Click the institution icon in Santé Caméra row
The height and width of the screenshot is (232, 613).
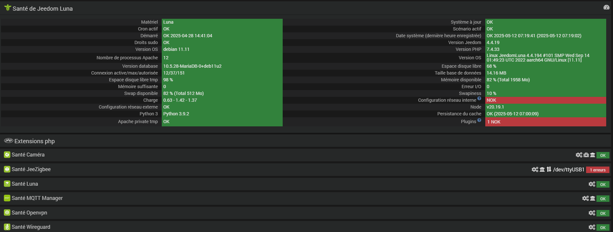click(593, 155)
